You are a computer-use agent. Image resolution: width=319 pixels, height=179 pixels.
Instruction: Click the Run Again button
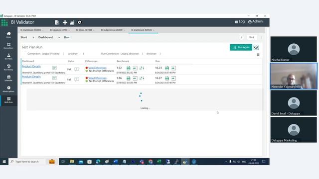241,47
